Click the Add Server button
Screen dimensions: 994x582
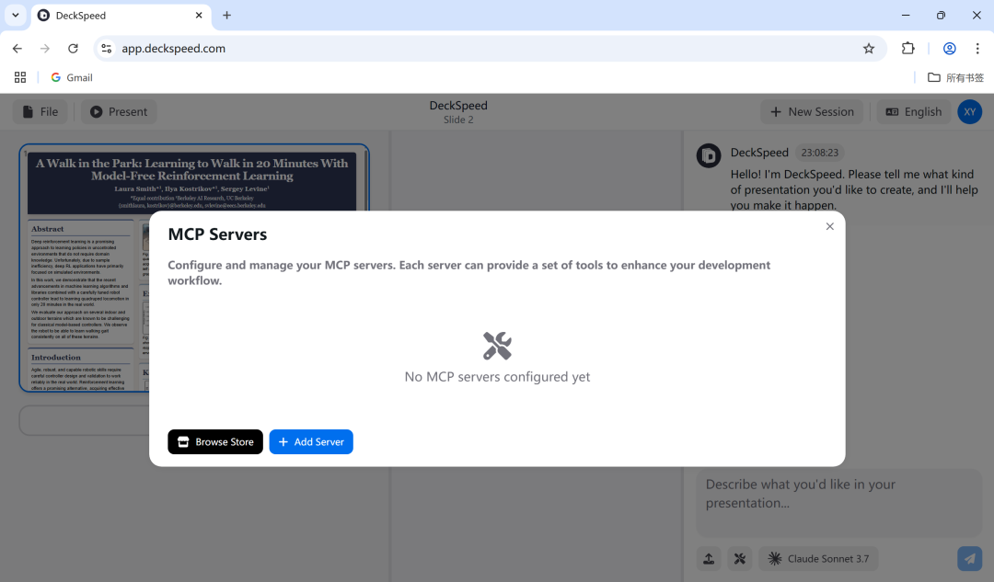point(311,442)
